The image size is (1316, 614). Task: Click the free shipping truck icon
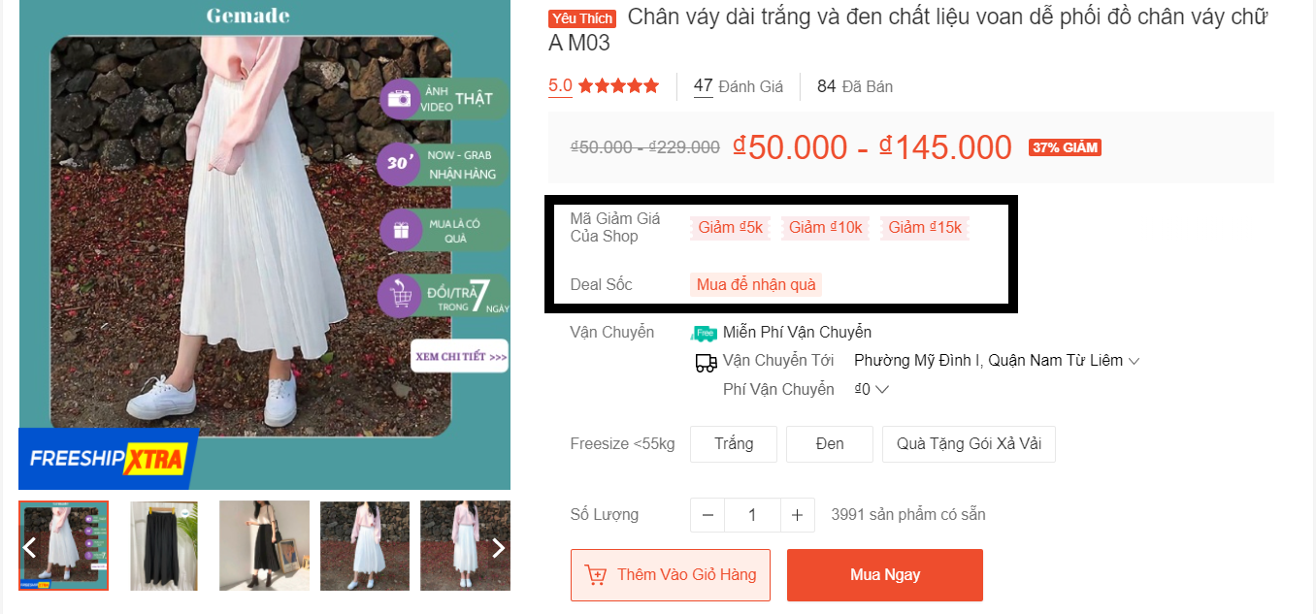704,333
